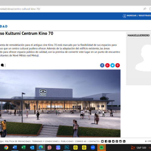Pin article with Pinterest round icon
The height and width of the screenshot is (151, 151).
tap(117, 65)
